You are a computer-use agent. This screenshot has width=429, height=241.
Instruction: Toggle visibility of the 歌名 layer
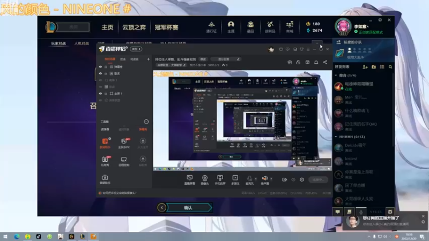pyautogui.click(x=100, y=73)
